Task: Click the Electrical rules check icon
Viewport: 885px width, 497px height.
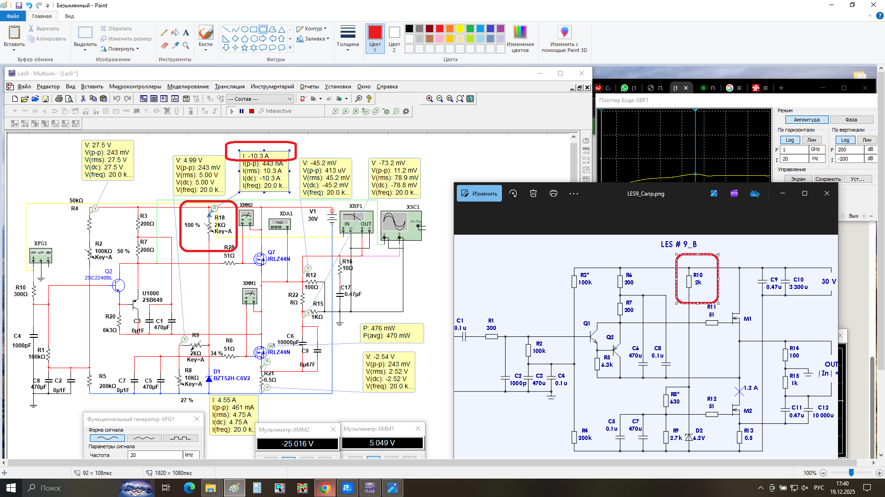Action: [x=303, y=98]
